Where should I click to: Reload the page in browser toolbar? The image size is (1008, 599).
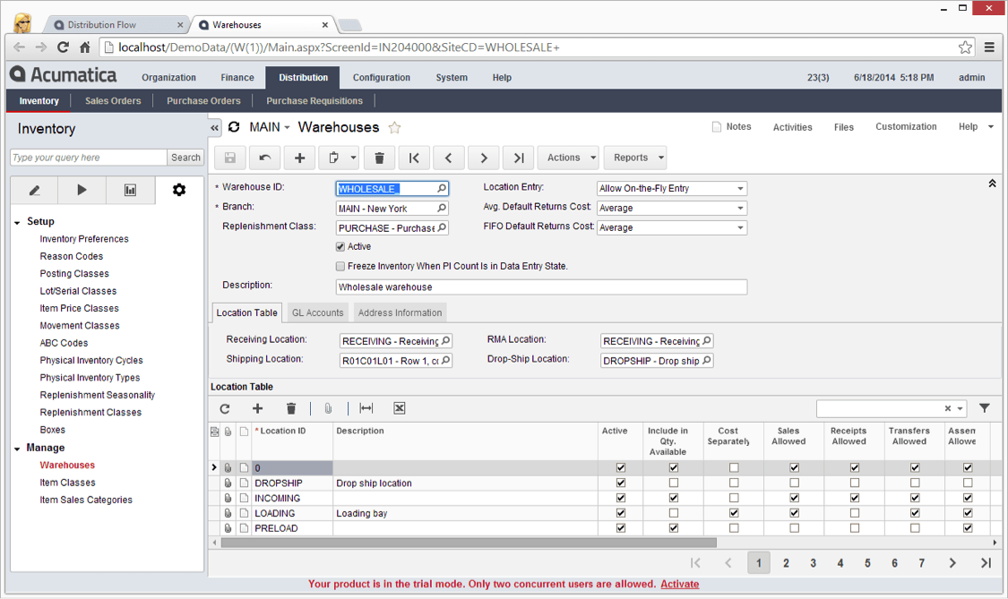point(63,47)
